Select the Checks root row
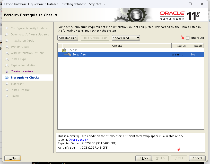This screenshot has height=164, width=210. (x=131, y=50)
